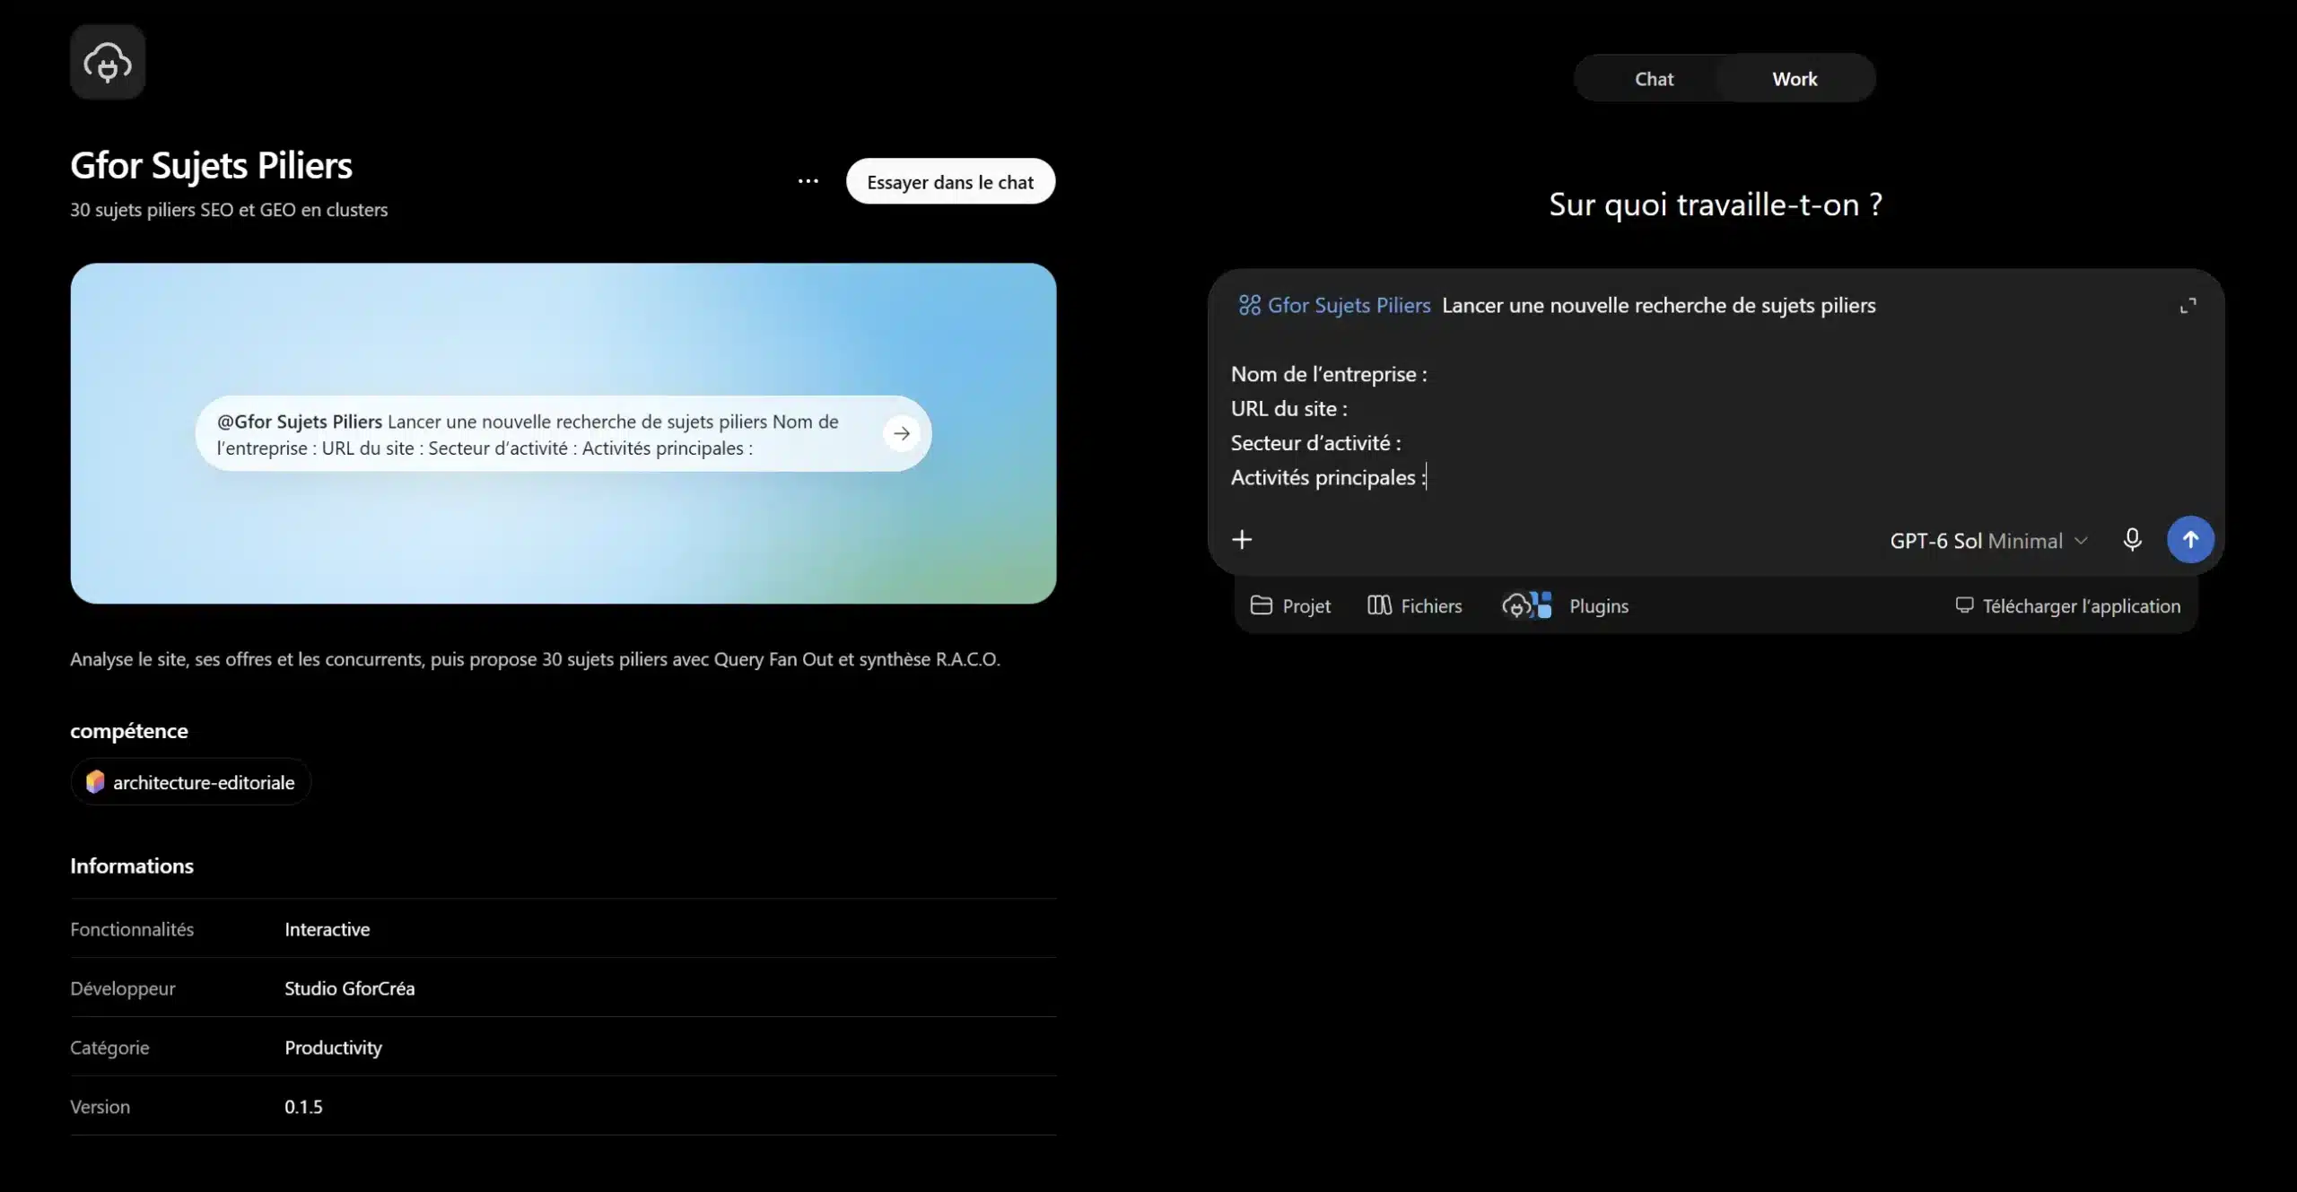Click the Fonctionnalités row label
2297x1192 pixels.
[x=132, y=929]
